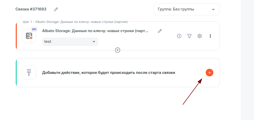Click the gray action placeholder icon
This screenshot has height=120, width=254.
click(x=29, y=73)
